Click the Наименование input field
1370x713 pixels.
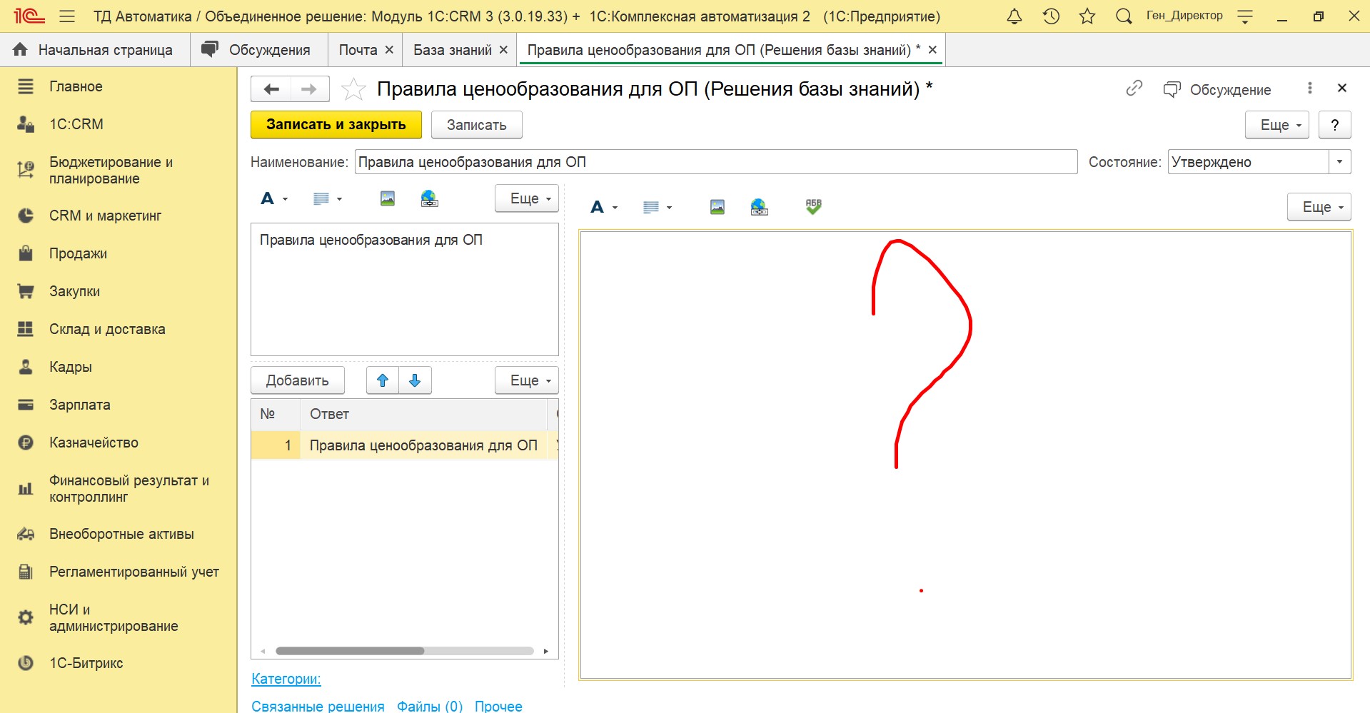coord(715,162)
